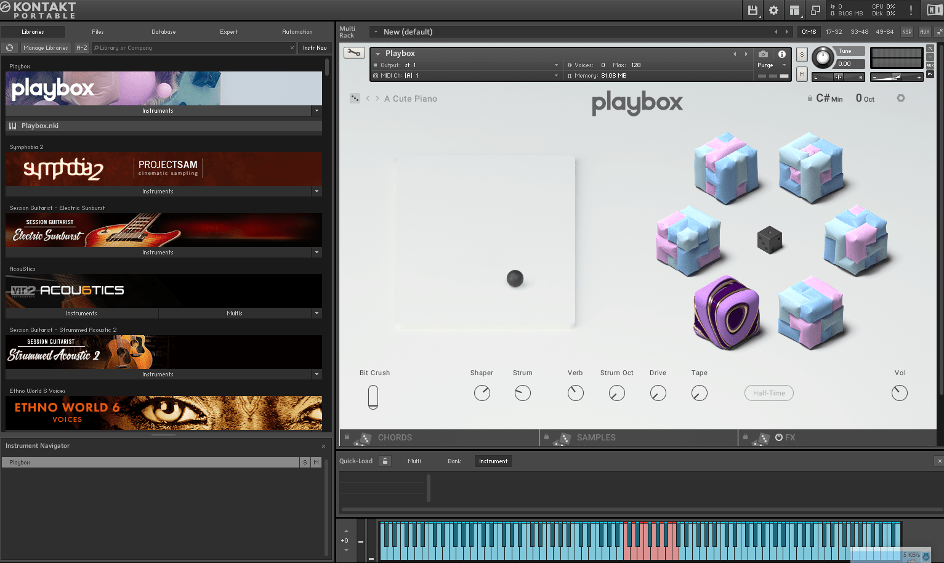944x563 pixels.
Task: Toggle the AUX button in rack header
Action: pyautogui.click(x=925, y=31)
